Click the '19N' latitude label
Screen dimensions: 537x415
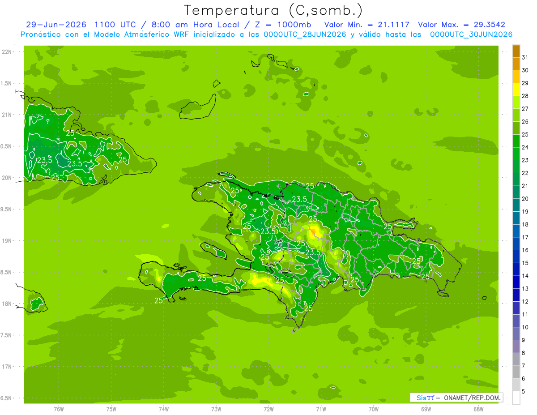7,240
